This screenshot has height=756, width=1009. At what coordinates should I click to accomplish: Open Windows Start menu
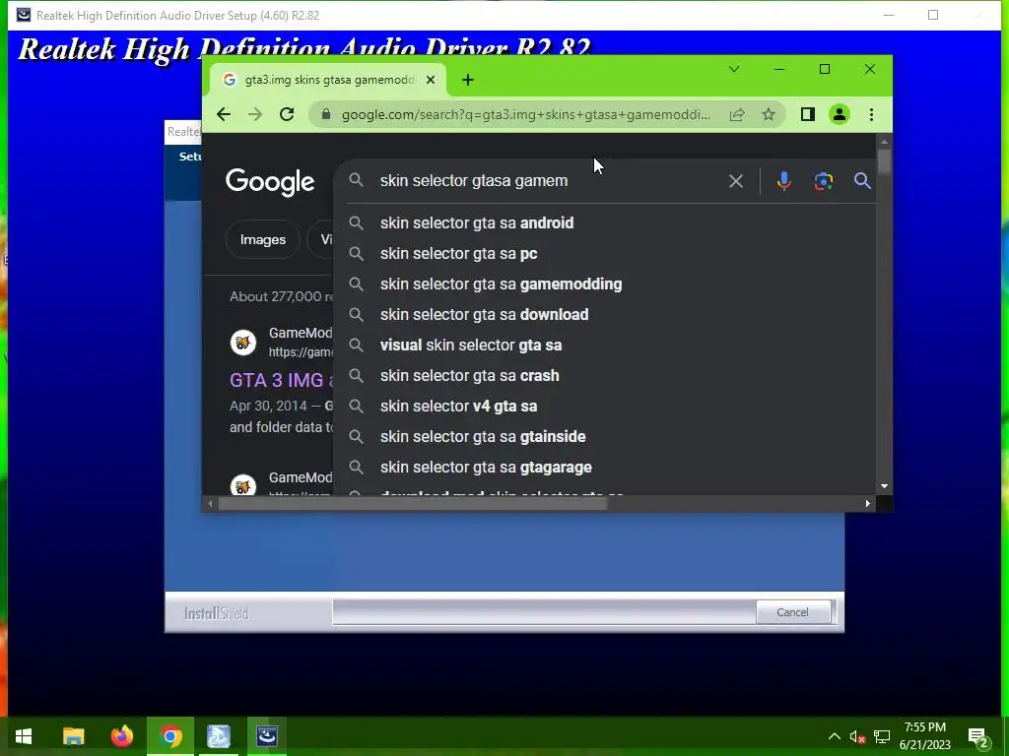(24, 736)
